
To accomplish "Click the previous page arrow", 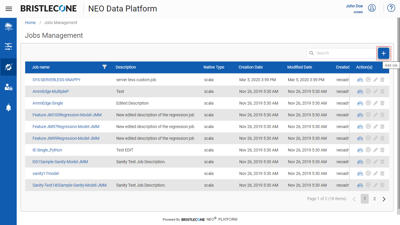I will pyautogui.click(x=354, y=199).
